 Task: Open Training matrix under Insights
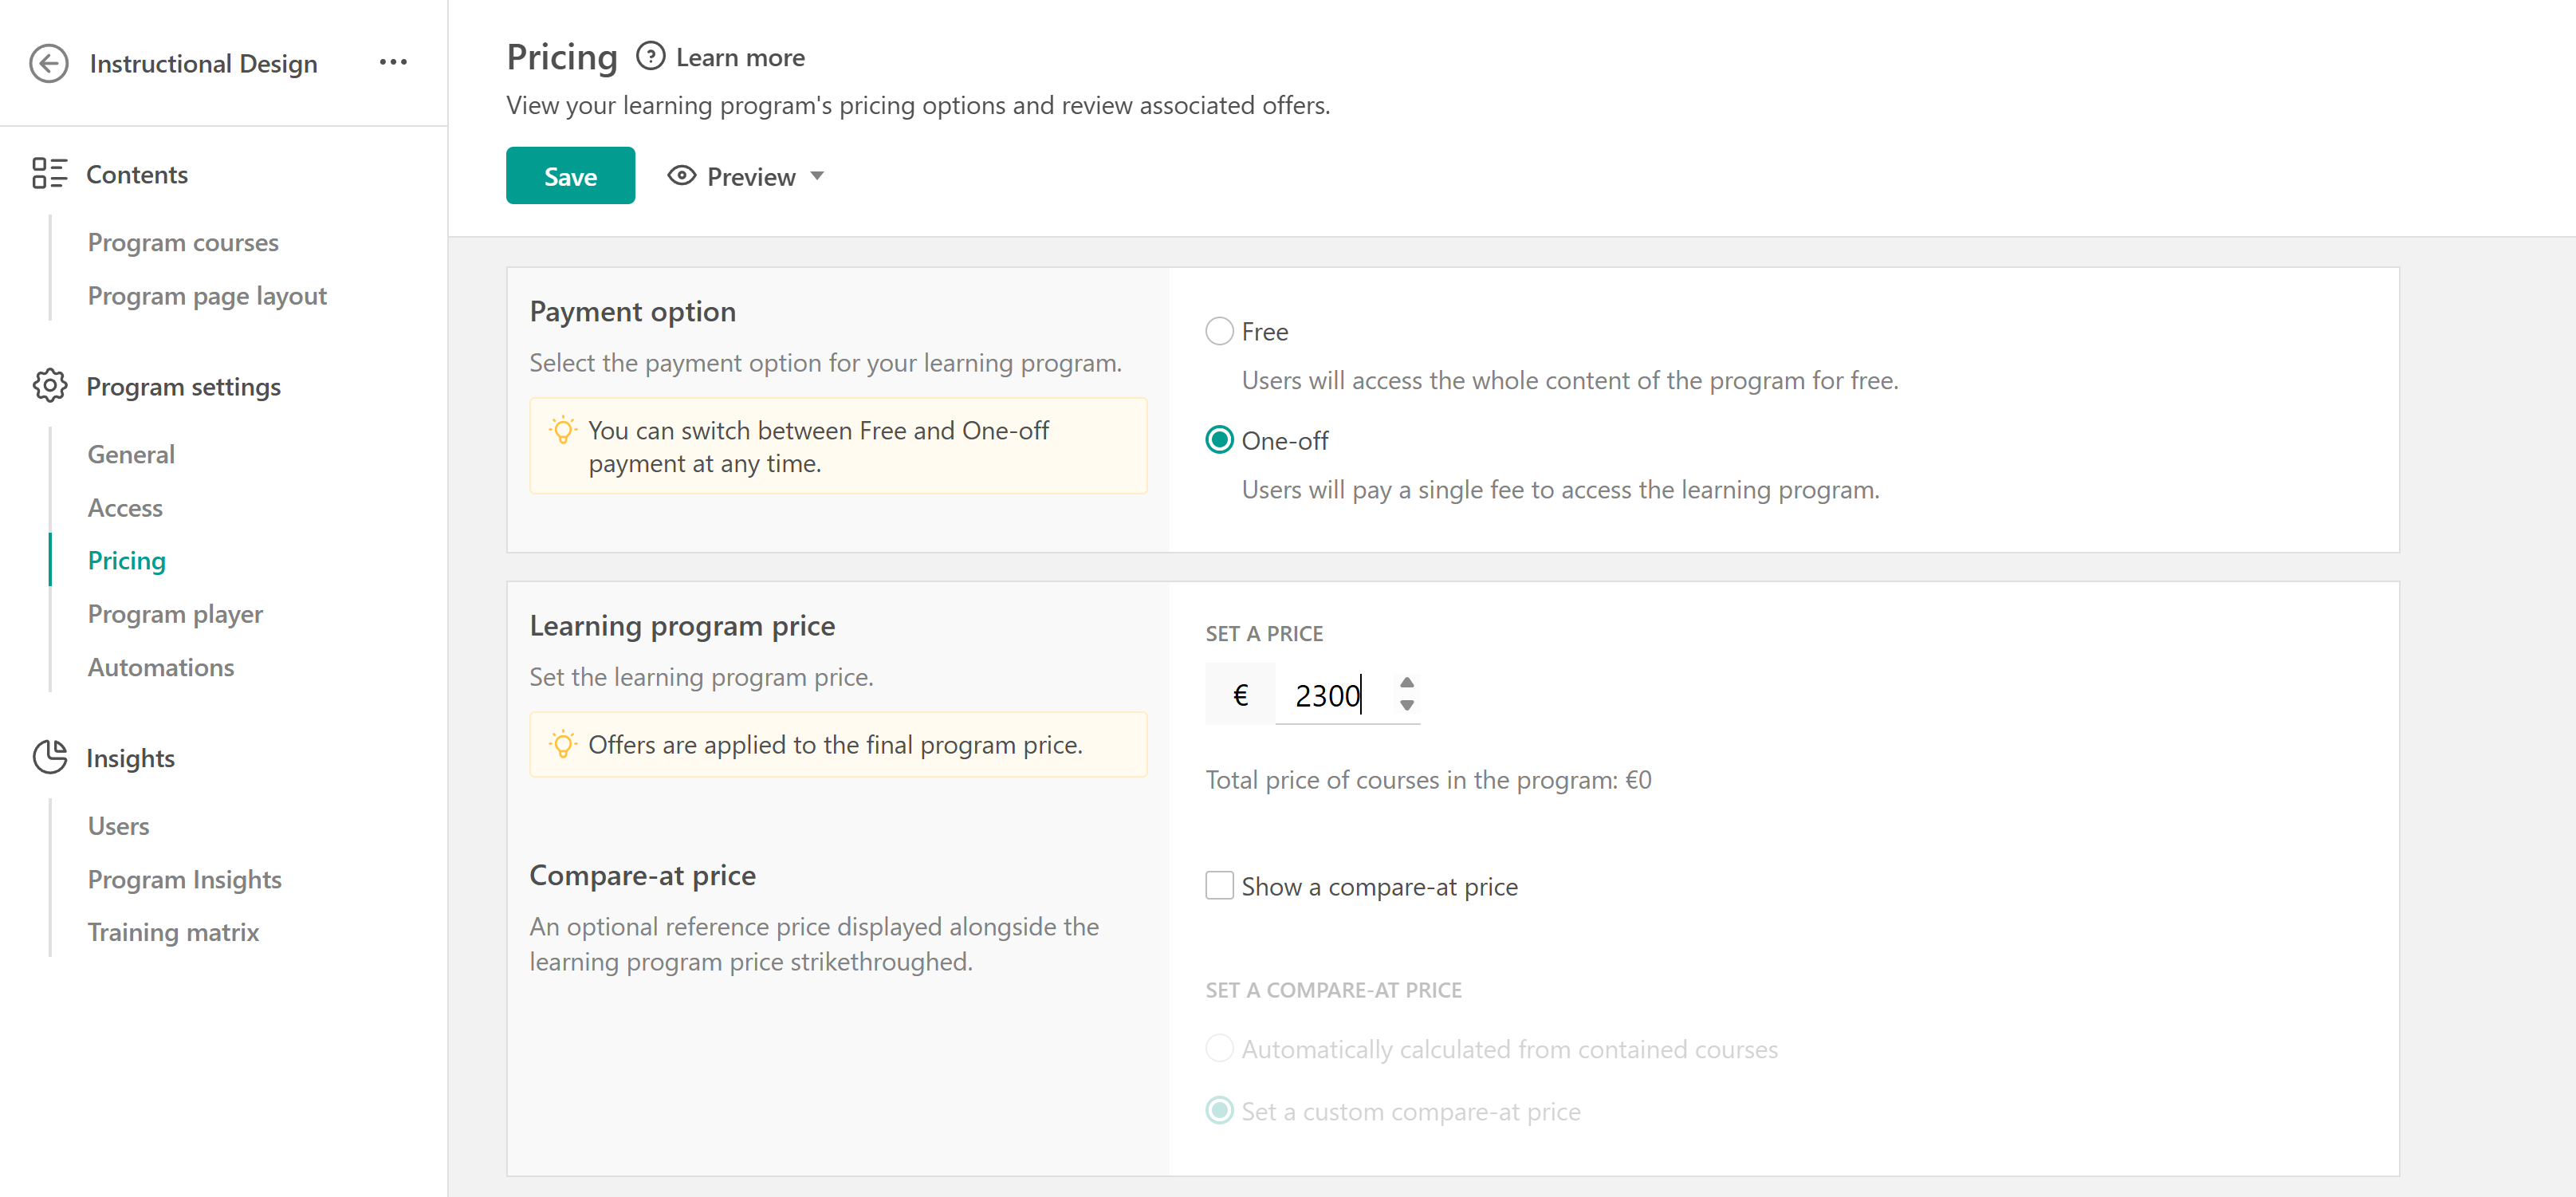tap(173, 932)
